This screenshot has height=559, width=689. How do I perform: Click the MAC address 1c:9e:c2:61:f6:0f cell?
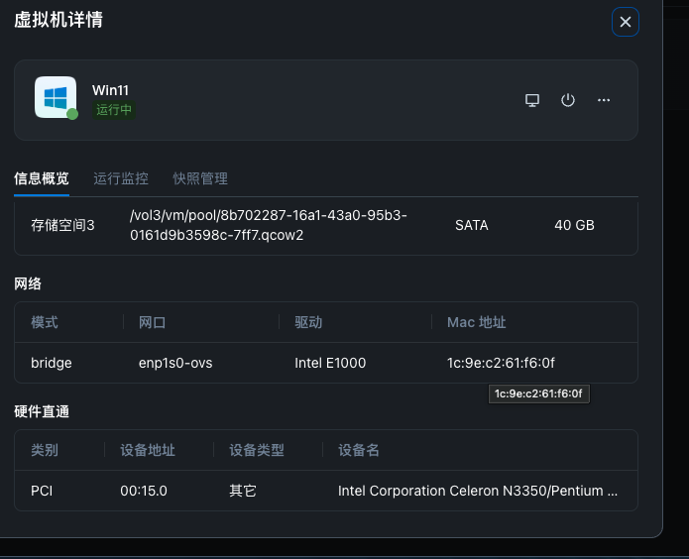click(501, 363)
